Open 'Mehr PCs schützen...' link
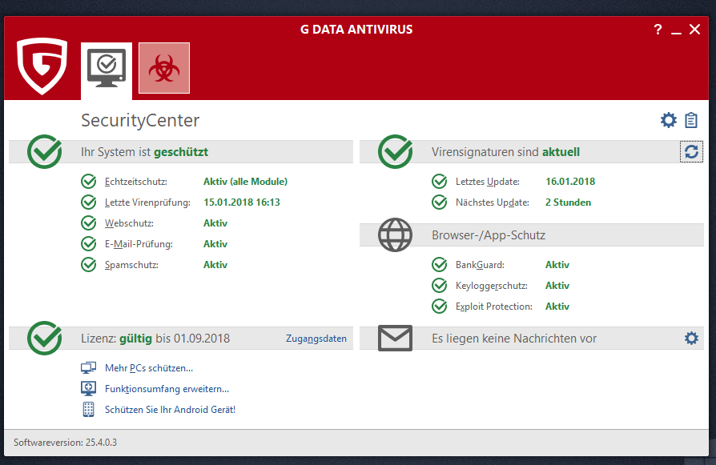 point(149,368)
